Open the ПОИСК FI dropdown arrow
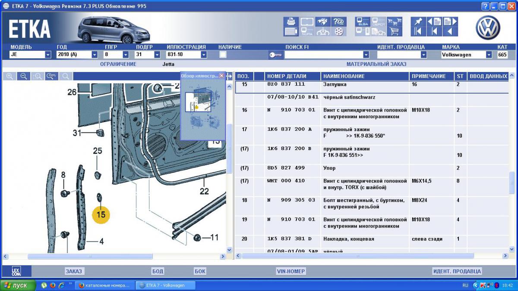 [366, 55]
